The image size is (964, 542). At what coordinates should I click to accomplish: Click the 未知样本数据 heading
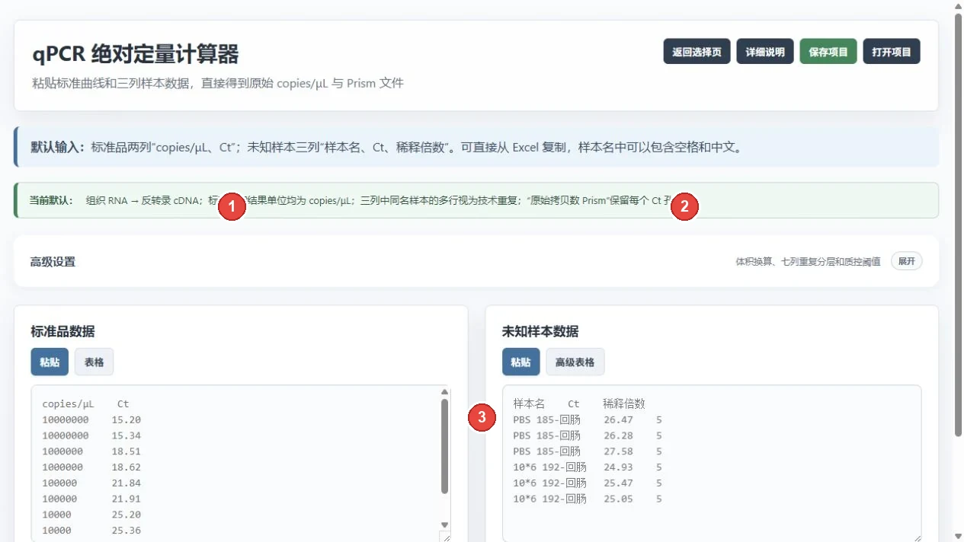point(540,331)
